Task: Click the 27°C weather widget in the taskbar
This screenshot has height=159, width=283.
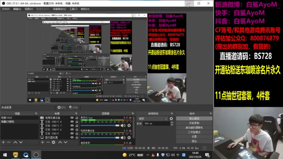Action: coord(133,155)
